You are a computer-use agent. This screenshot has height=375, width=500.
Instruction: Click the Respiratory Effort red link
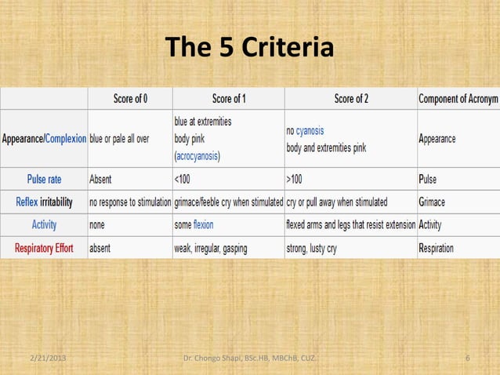pos(44,248)
